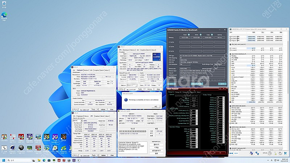The height and width of the screenshot is (163, 290).
Task: Open Memory tab in the CPU-Z CPU window
Action: point(133,50)
